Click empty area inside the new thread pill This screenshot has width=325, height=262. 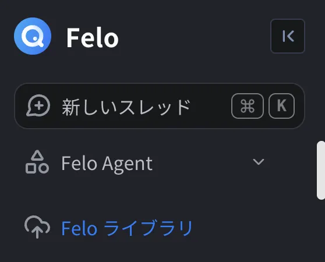(x=210, y=106)
